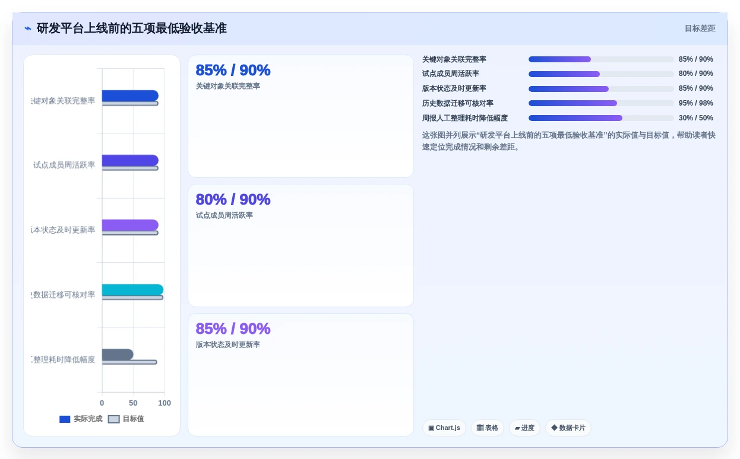Image resolution: width=740 pixels, height=459 pixels.
Task: Click the description paragraph starting 这张图并列展示
Action: point(569,141)
